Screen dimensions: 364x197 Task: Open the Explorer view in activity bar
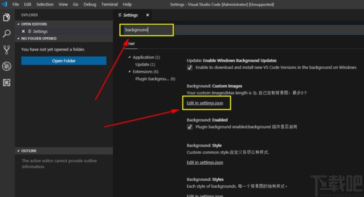pyautogui.click(x=6, y=18)
